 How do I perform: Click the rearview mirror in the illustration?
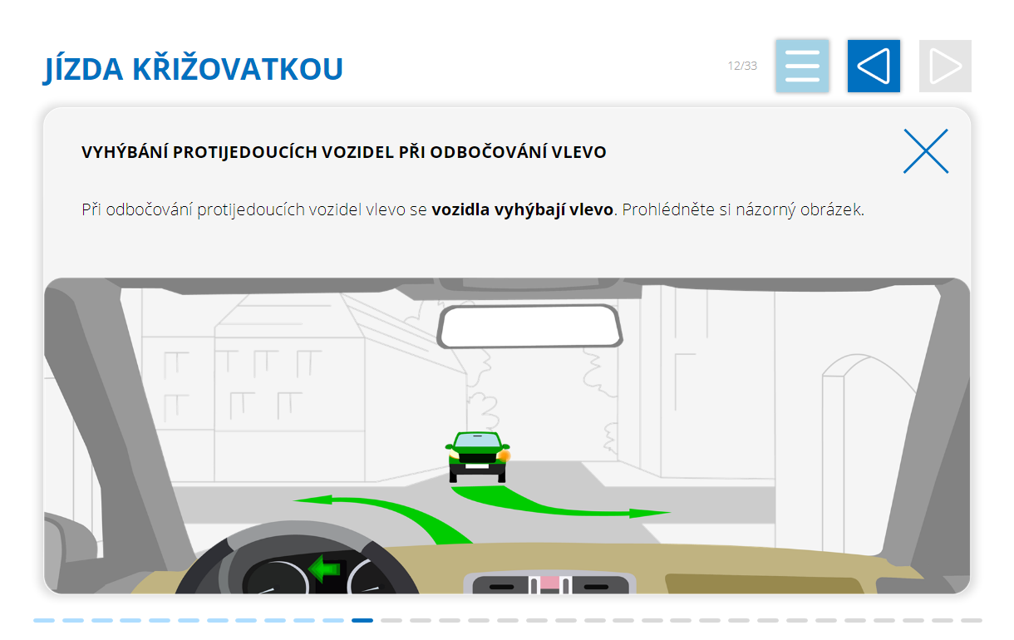tap(530, 327)
